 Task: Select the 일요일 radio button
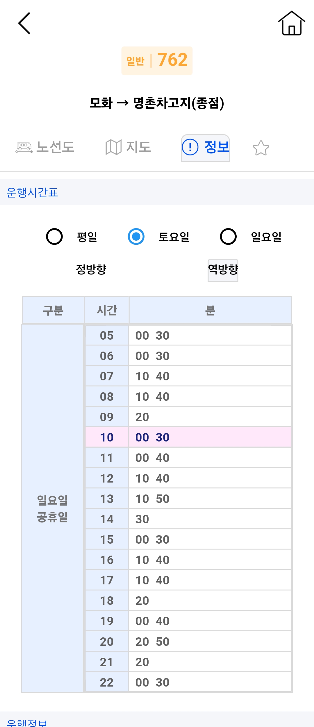point(228,237)
